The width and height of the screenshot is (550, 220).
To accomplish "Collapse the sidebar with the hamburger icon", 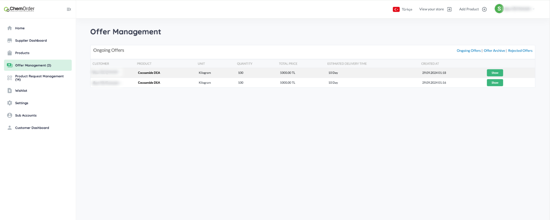I will point(69,9).
